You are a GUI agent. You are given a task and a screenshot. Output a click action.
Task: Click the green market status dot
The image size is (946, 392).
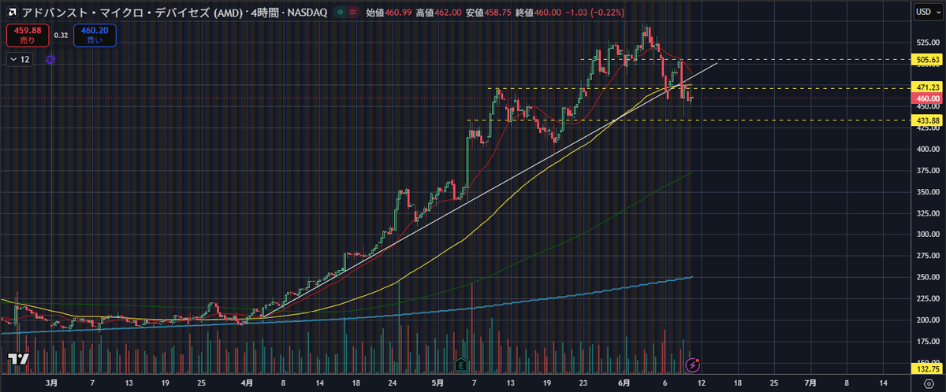[339, 13]
